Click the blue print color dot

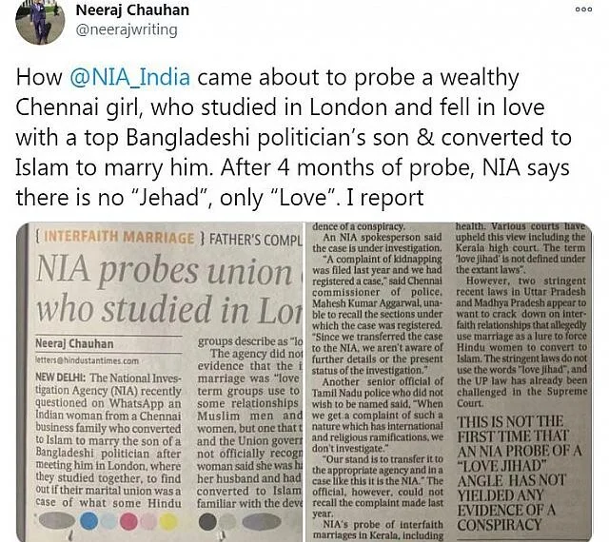pos(88,521)
